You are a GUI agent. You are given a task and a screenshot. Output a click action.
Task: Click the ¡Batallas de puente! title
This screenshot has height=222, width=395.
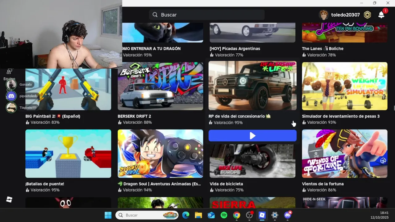point(45,184)
